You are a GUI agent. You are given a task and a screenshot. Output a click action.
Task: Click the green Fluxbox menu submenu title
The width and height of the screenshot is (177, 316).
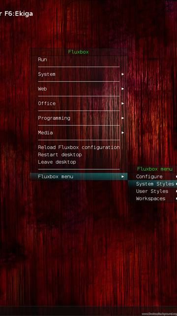pyautogui.click(x=154, y=169)
